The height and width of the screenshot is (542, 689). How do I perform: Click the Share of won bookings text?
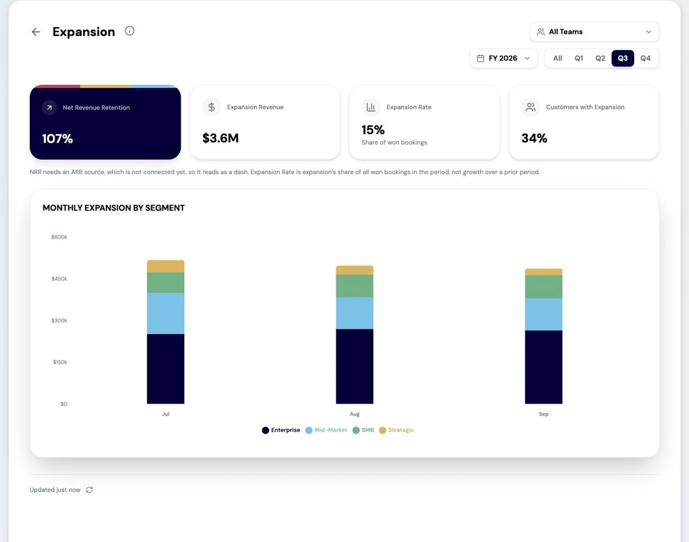tap(394, 142)
